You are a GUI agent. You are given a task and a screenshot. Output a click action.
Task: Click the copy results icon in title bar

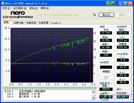point(109,3)
